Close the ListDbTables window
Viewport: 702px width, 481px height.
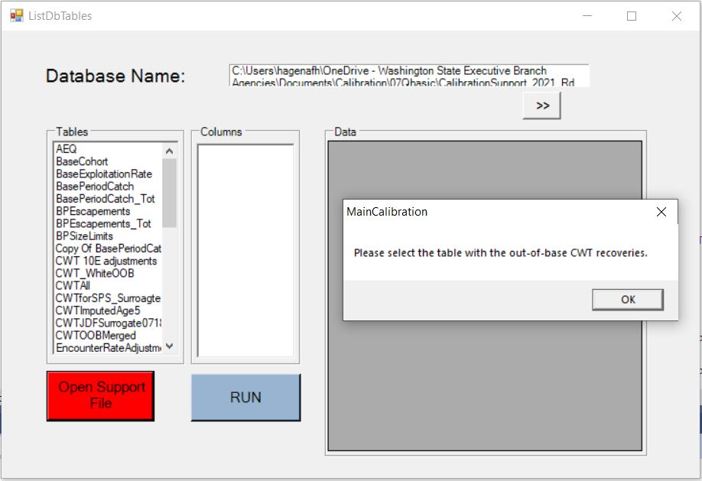[677, 15]
